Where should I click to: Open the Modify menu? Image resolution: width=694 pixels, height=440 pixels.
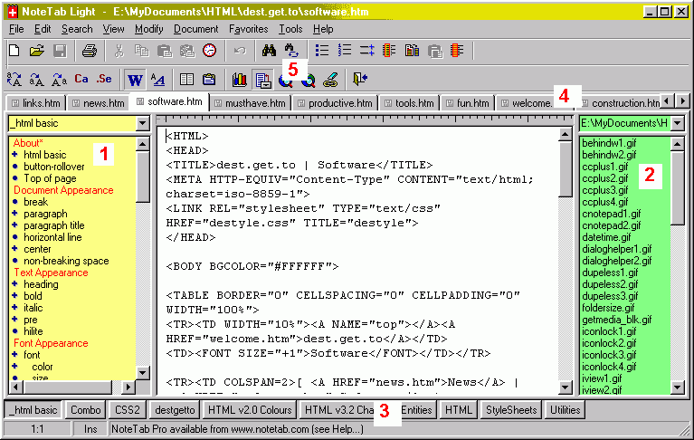coord(148,29)
